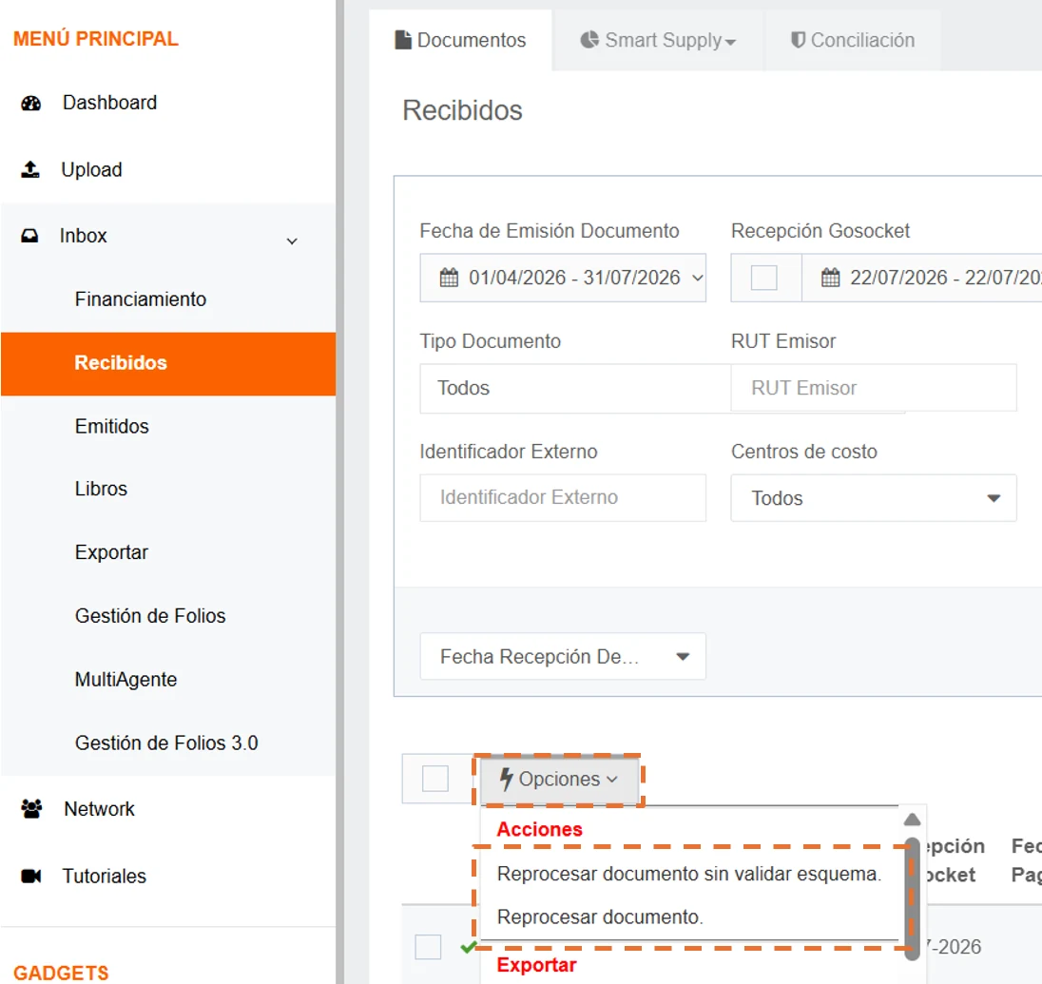
Task: Click calendar icon in Recepción Gosocket field
Action: coord(831,277)
